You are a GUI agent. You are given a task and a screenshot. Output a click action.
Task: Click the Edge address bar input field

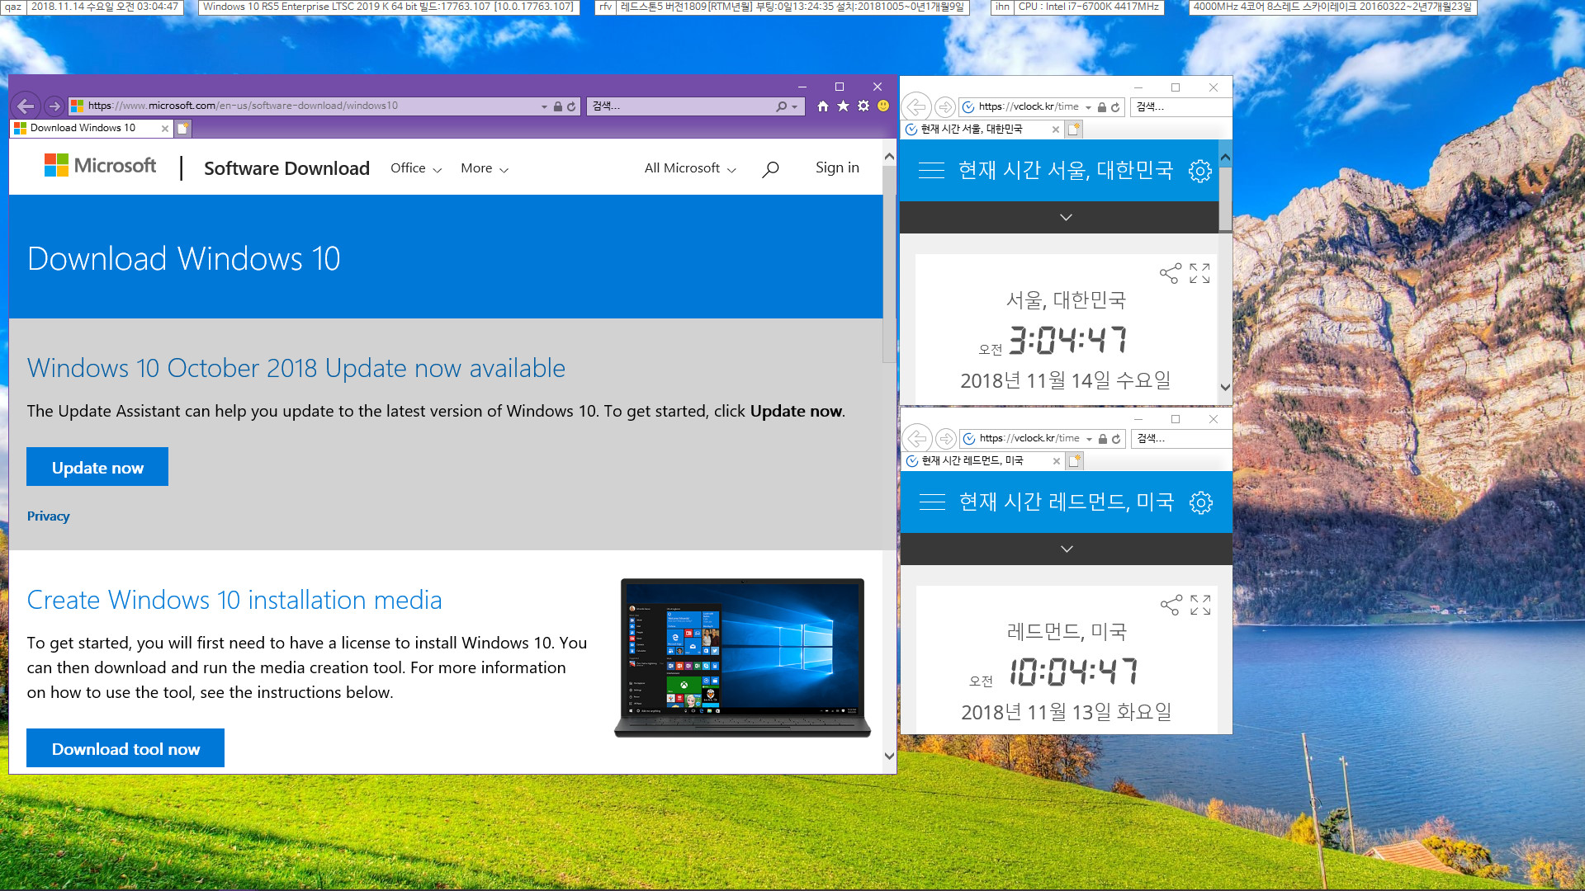[x=315, y=105]
